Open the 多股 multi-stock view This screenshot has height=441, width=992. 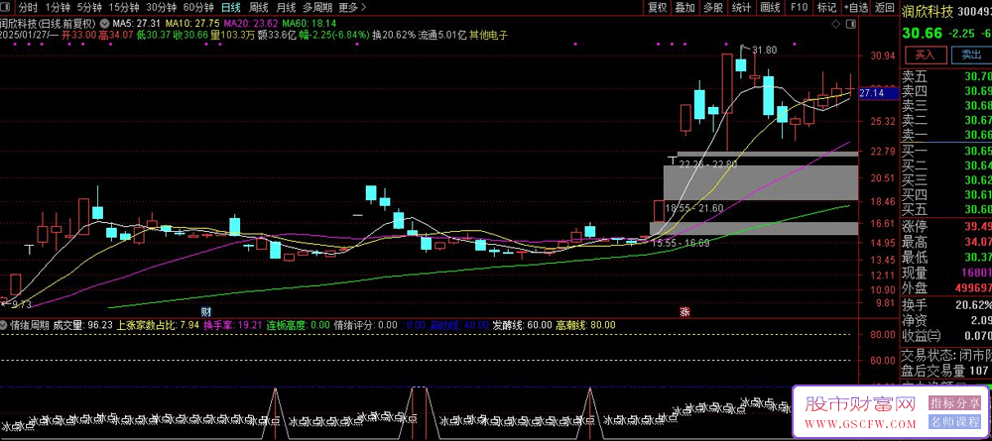pyautogui.click(x=713, y=8)
